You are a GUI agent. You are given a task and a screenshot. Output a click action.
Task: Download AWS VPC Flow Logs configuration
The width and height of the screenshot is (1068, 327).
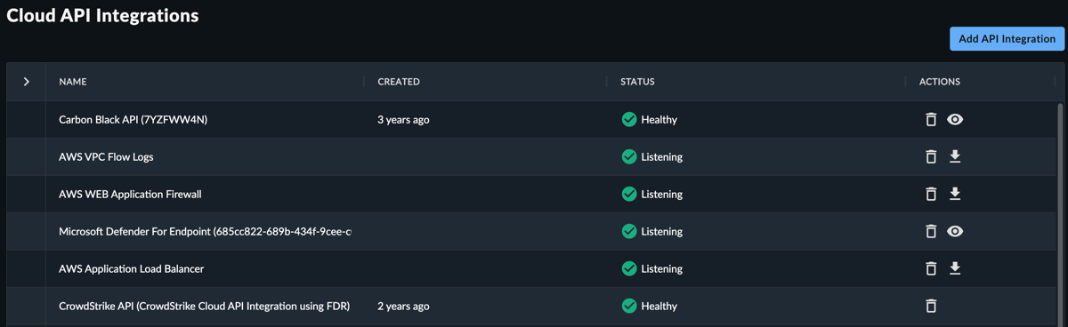tap(955, 156)
